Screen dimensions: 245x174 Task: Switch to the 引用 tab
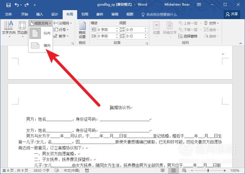(85, 14)
